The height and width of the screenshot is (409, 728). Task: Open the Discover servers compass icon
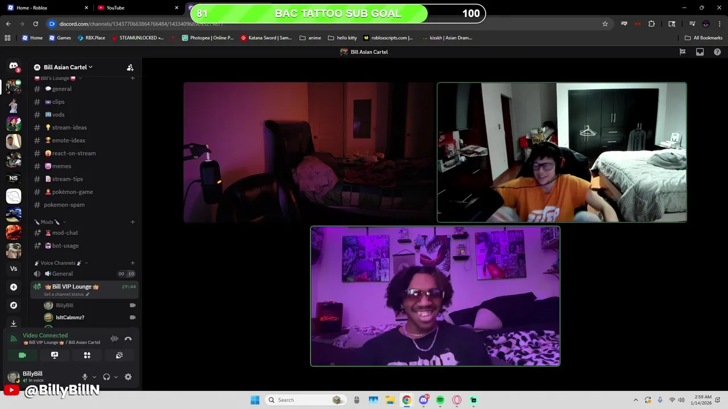click(14, 305)
